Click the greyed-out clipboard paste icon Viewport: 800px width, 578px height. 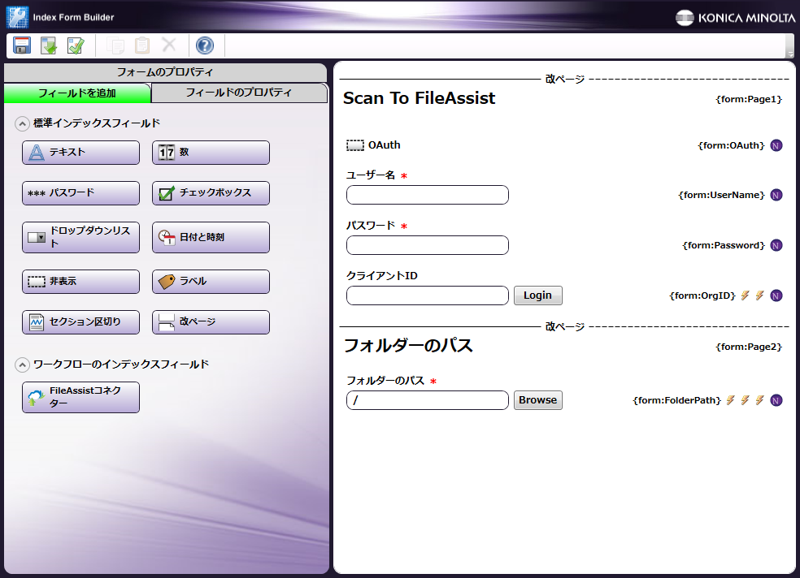[142, 45]
